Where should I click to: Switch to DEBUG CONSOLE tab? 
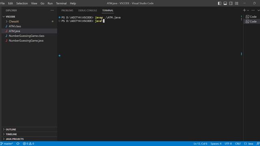pos(88,11)
